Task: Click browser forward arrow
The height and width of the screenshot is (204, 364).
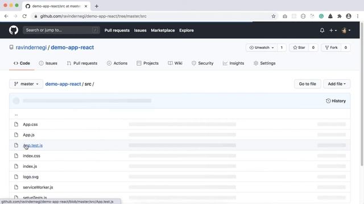Action: pos(15,16)
